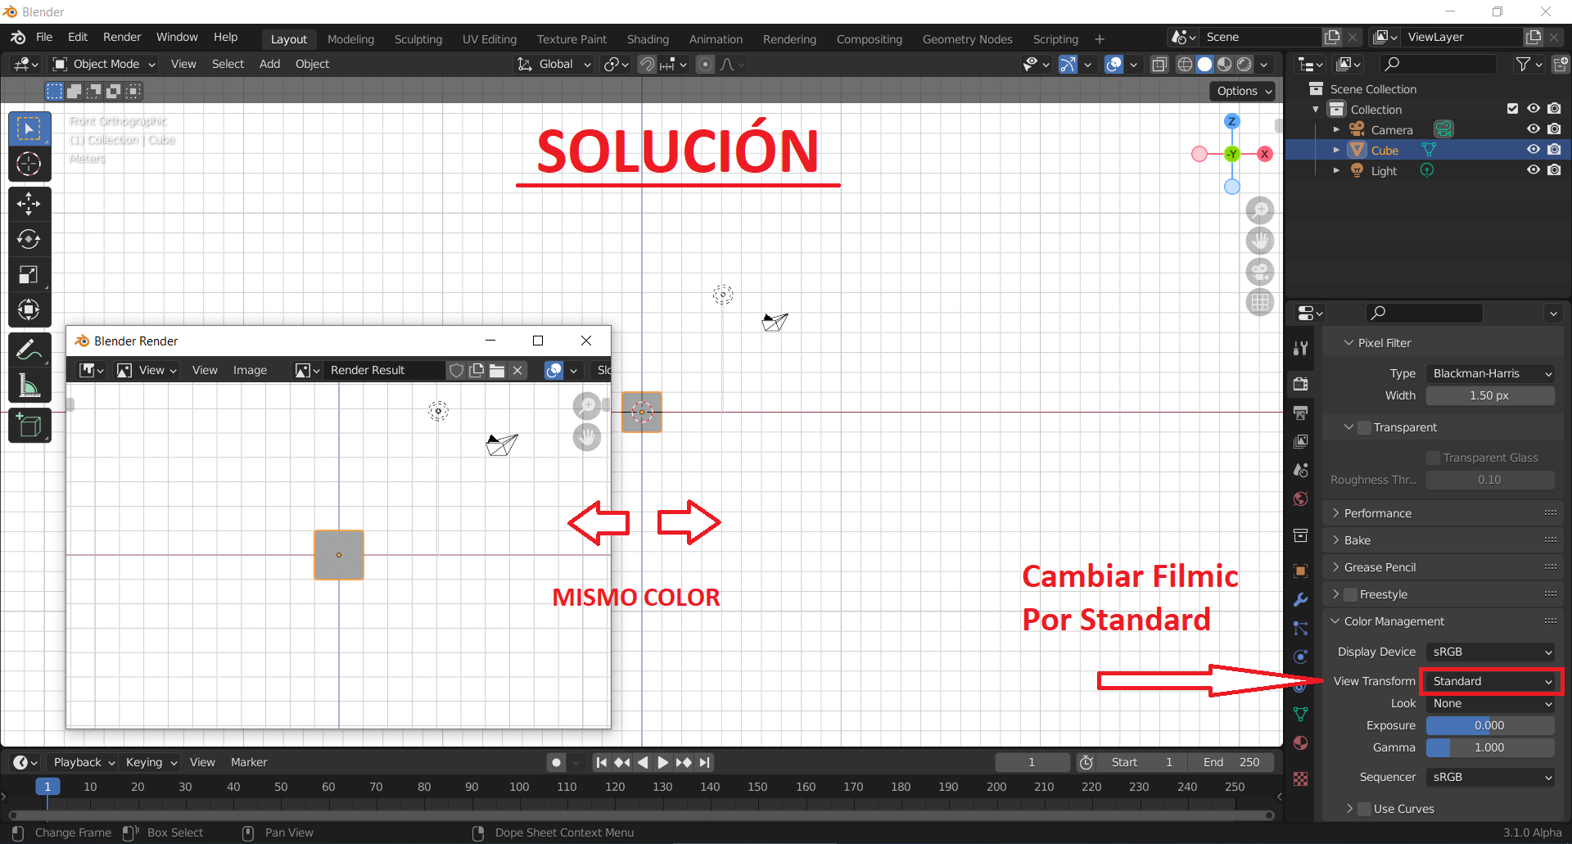Switch to UV Editing workspace tab
Screen dimensions: 1572x844
point(490,39)
